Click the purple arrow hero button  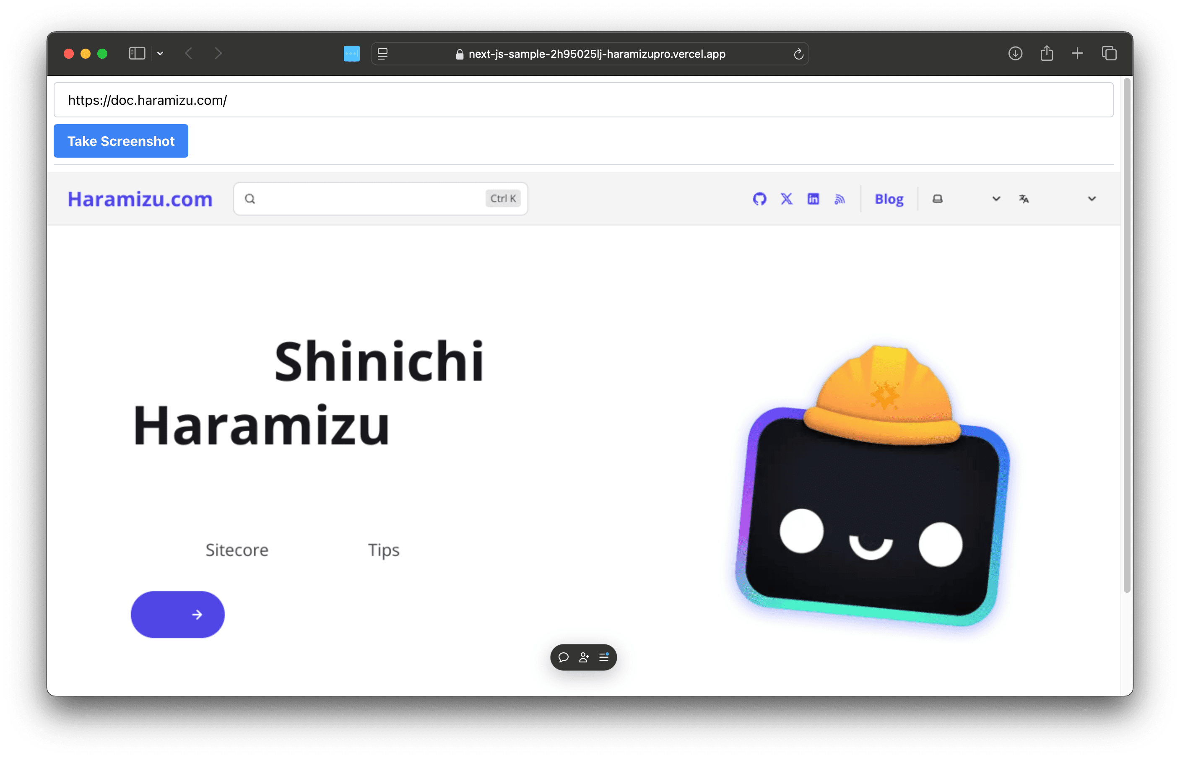pyautogui.click(x=178, y=614)
